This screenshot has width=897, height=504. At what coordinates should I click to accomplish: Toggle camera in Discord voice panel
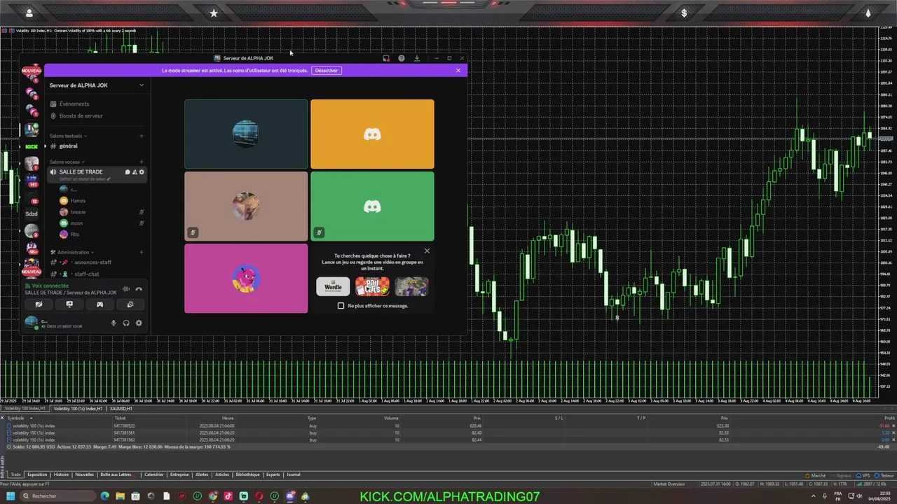[x=39, y=304]
